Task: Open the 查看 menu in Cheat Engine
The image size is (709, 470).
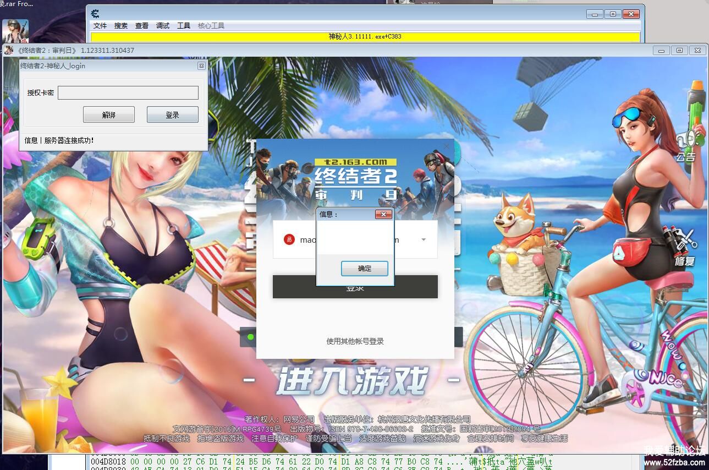Action: (x=142, y=26)
